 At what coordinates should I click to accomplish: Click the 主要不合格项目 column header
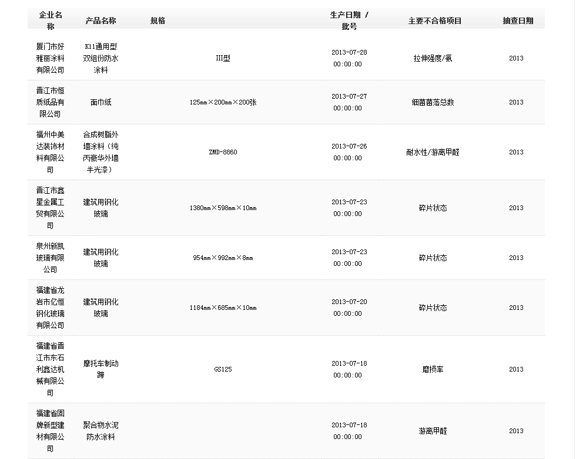tap(435, 21)
